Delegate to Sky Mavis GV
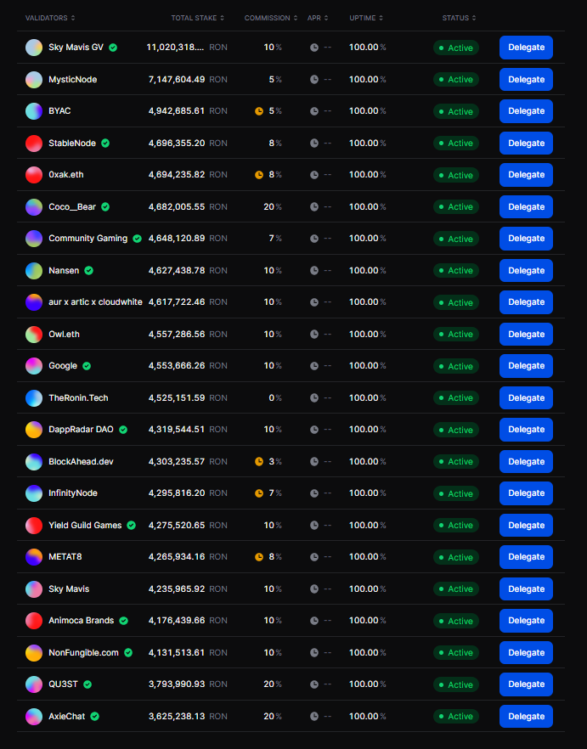The image size is (587, 749). tap(526, 48)
